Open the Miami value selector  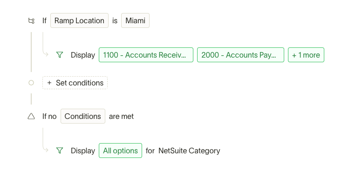pyautogui.click(x=135, y=20)
